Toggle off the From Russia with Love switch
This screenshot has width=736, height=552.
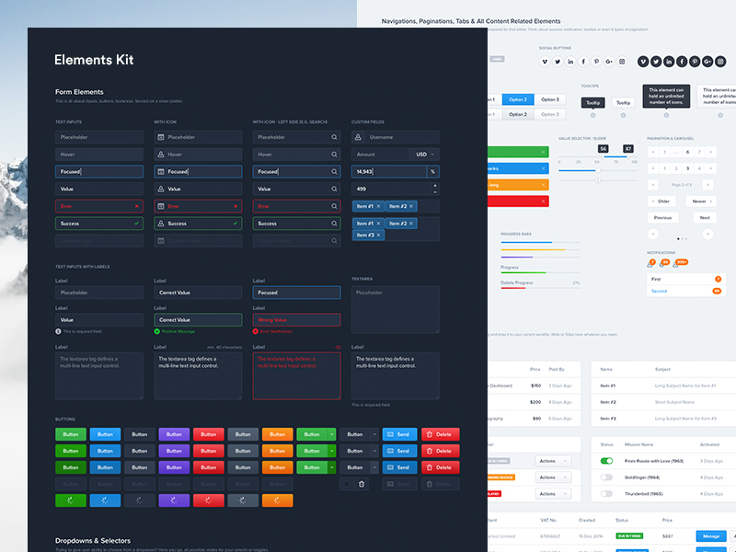coord(606,461)
